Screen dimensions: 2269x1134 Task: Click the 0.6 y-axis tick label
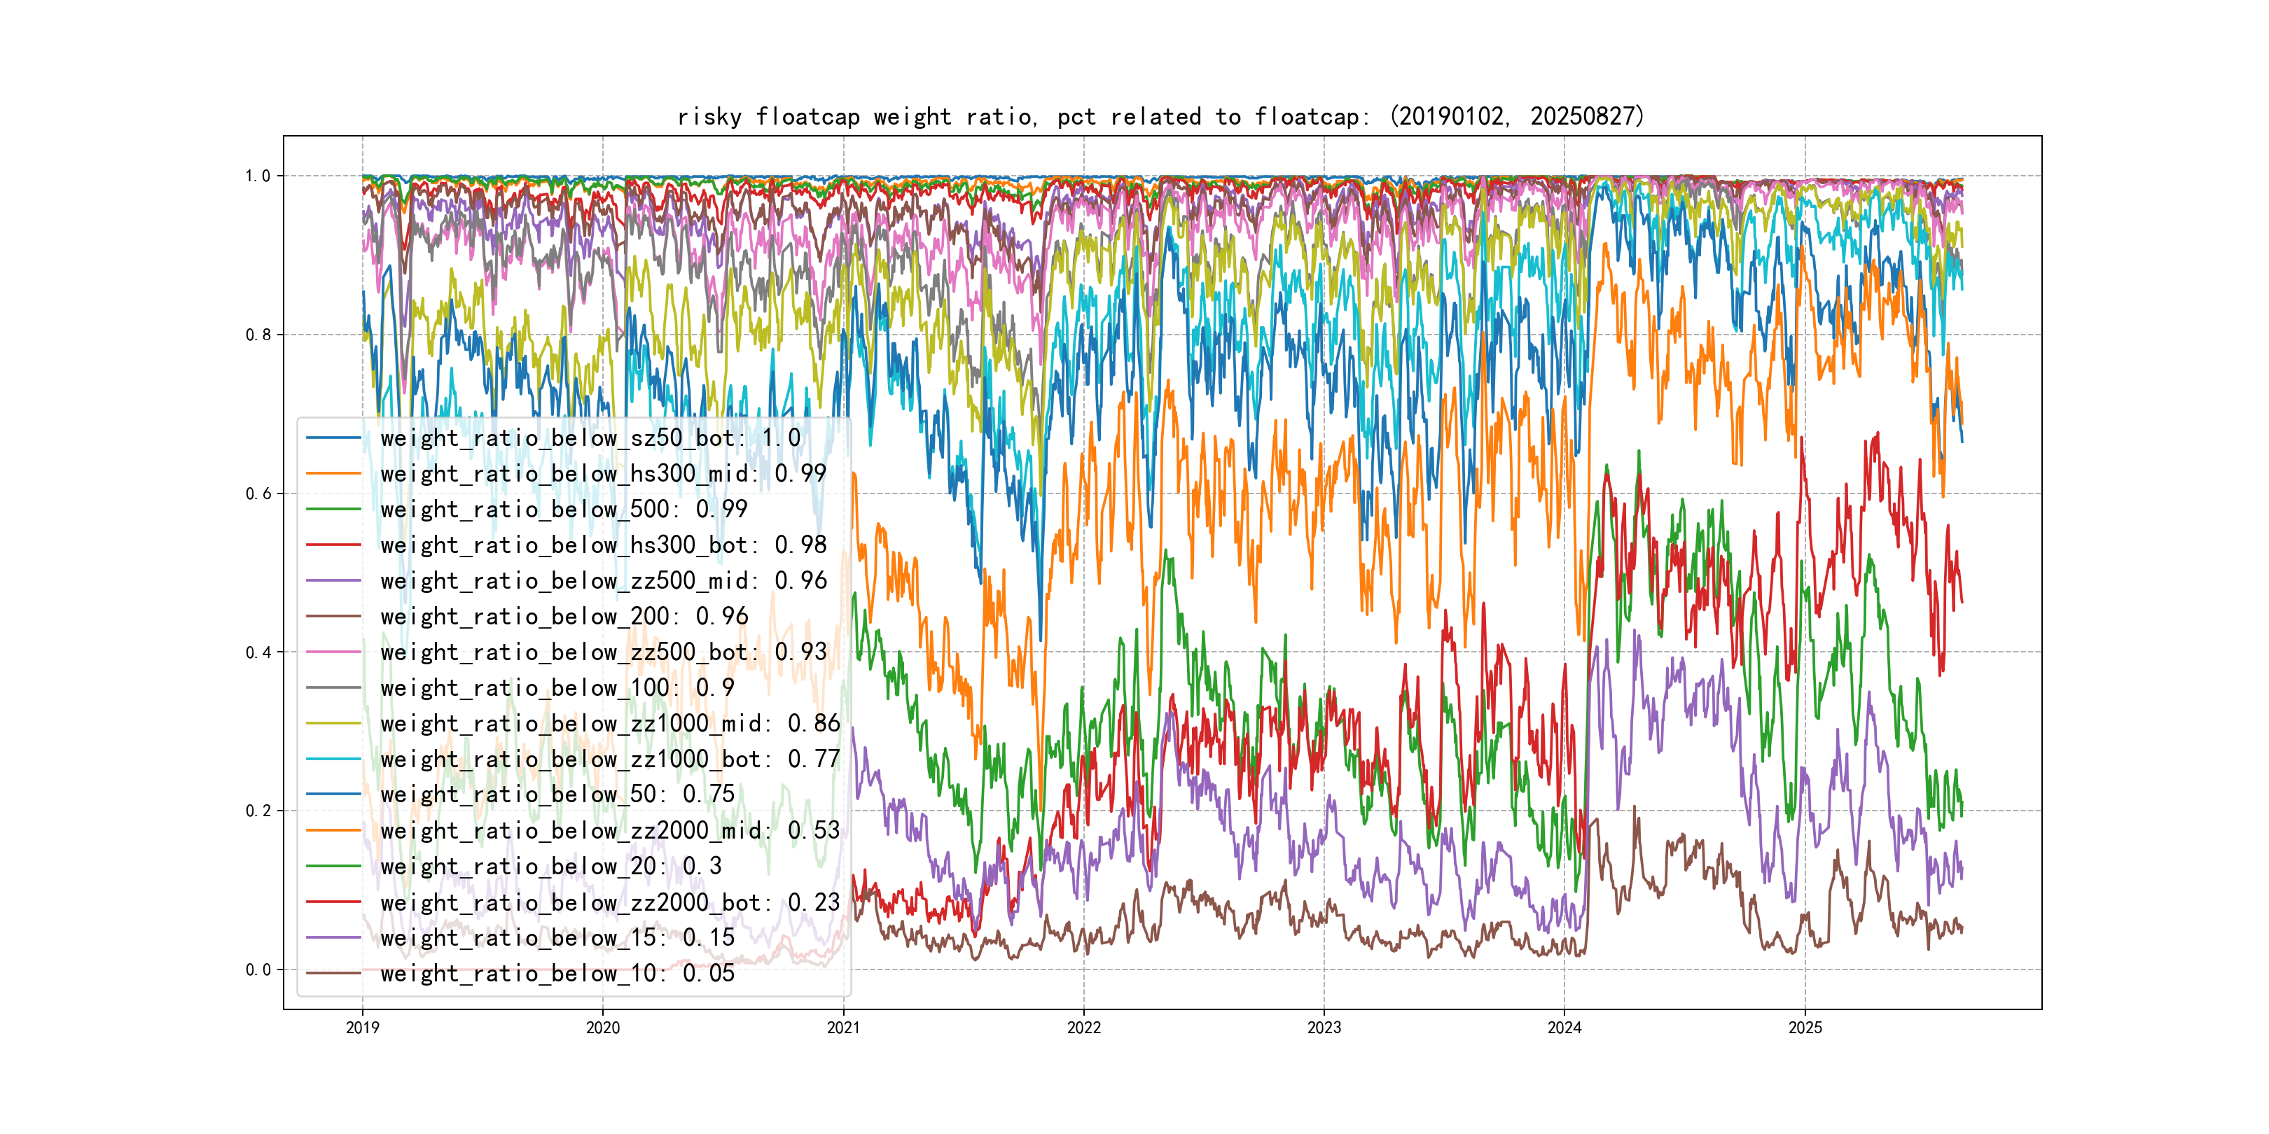pos(258,494)
